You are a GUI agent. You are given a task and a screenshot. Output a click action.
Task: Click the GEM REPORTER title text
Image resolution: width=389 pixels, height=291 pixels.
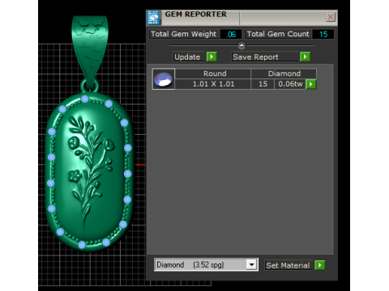click(x=195, y=15)
